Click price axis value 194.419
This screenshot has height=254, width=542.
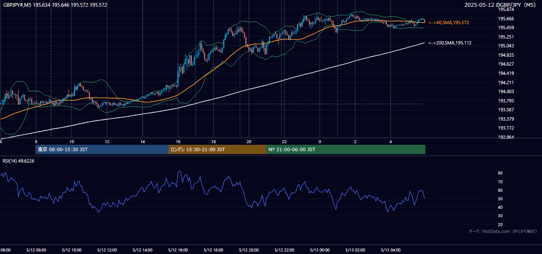[506, 73]
